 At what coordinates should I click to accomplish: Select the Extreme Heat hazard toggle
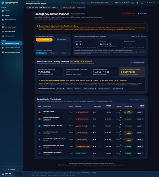[x=44, y=40]
